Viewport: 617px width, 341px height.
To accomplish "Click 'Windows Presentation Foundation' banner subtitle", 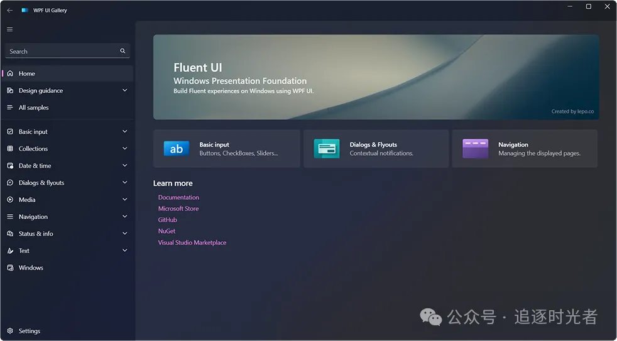I will [240, 81].
